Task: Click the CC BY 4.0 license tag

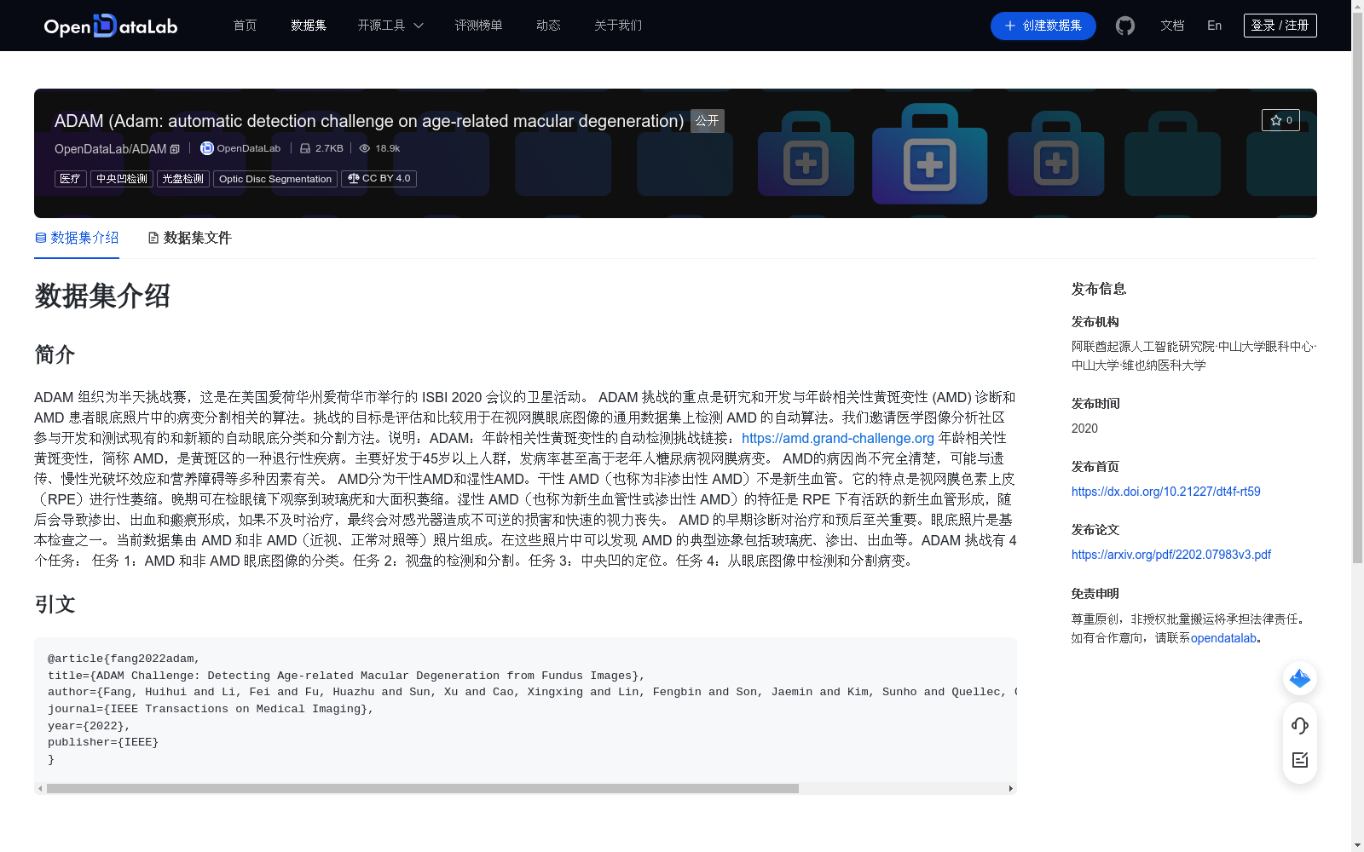Action: 379,179
